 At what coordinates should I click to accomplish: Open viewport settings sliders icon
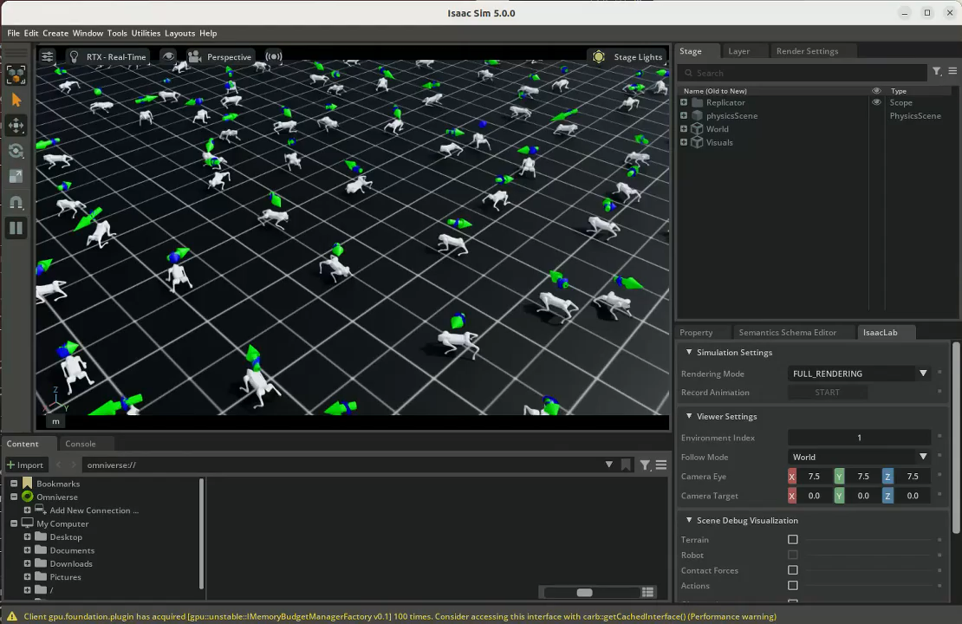[x=48, y=56]
